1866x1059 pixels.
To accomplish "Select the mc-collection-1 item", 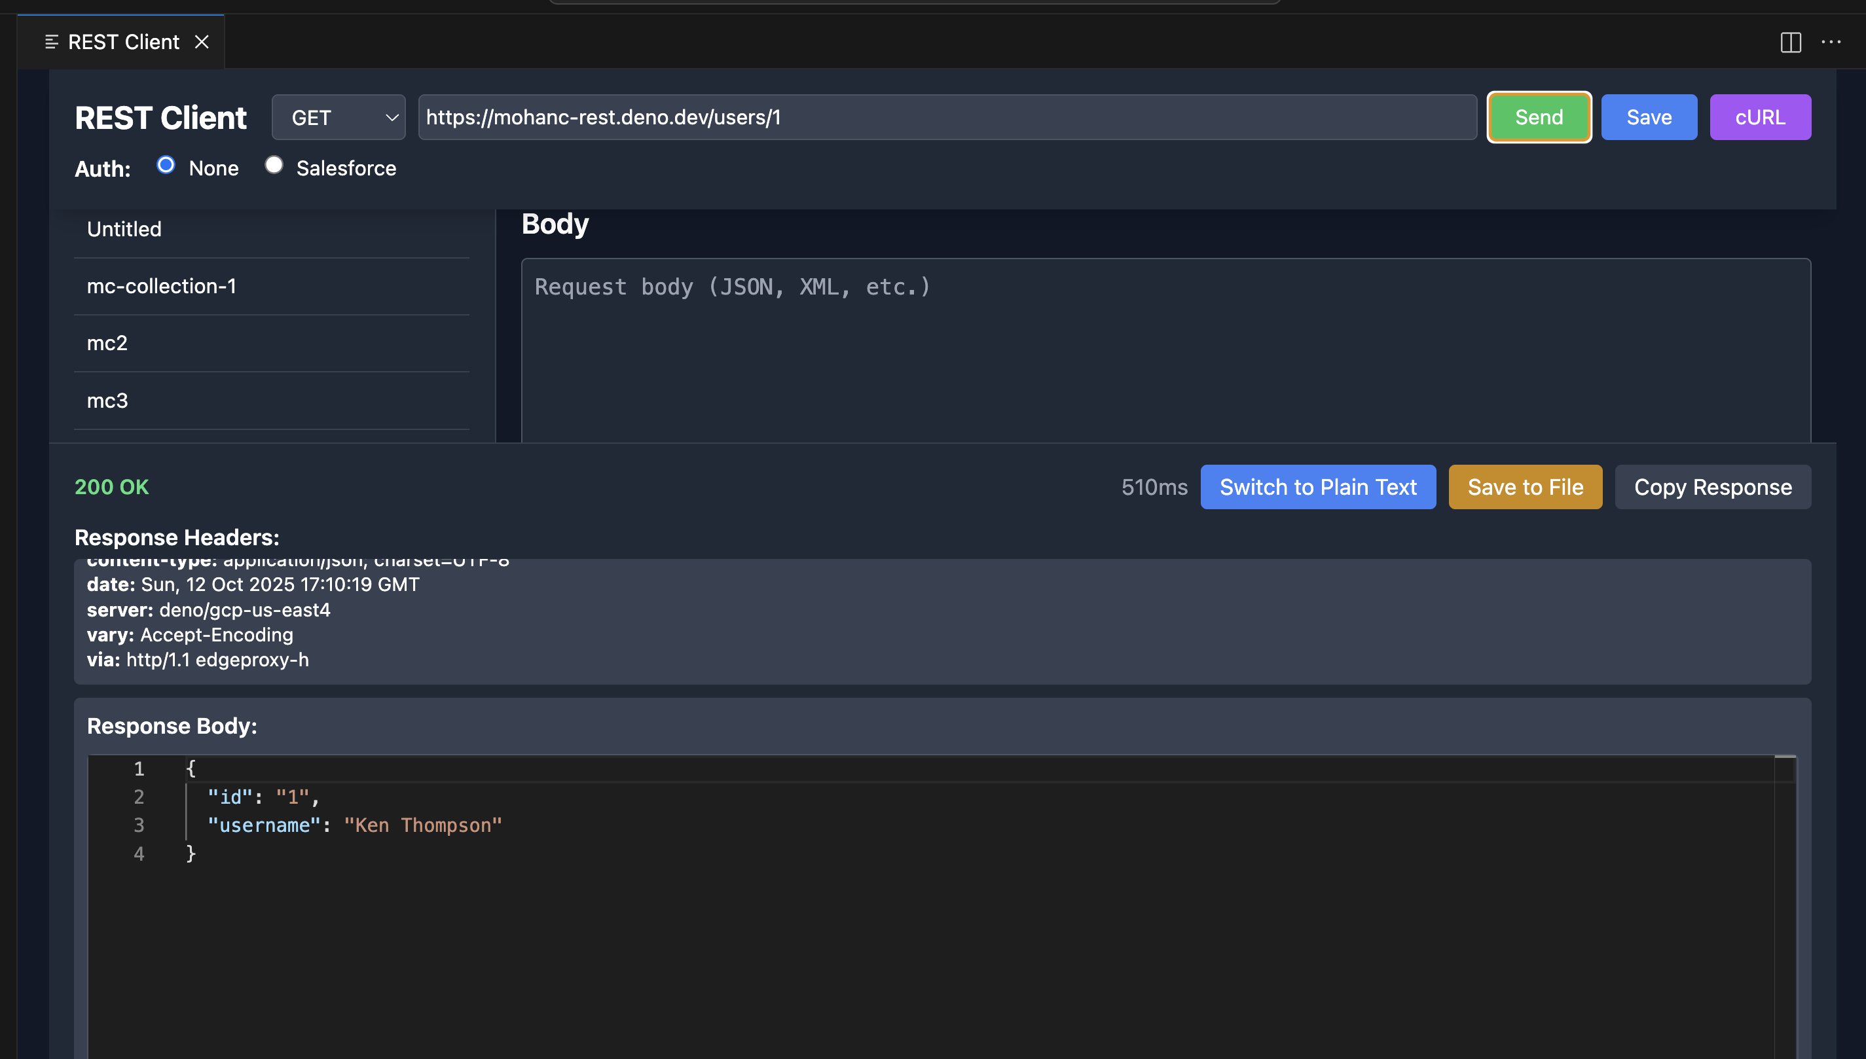I will point(162,287).
